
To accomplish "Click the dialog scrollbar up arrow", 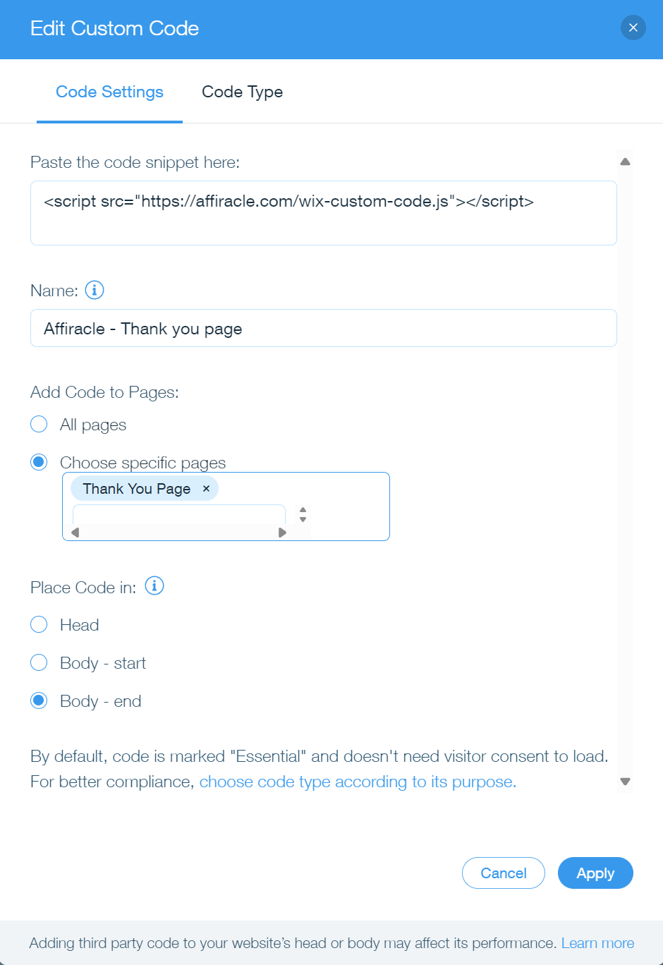I will 625,162.
